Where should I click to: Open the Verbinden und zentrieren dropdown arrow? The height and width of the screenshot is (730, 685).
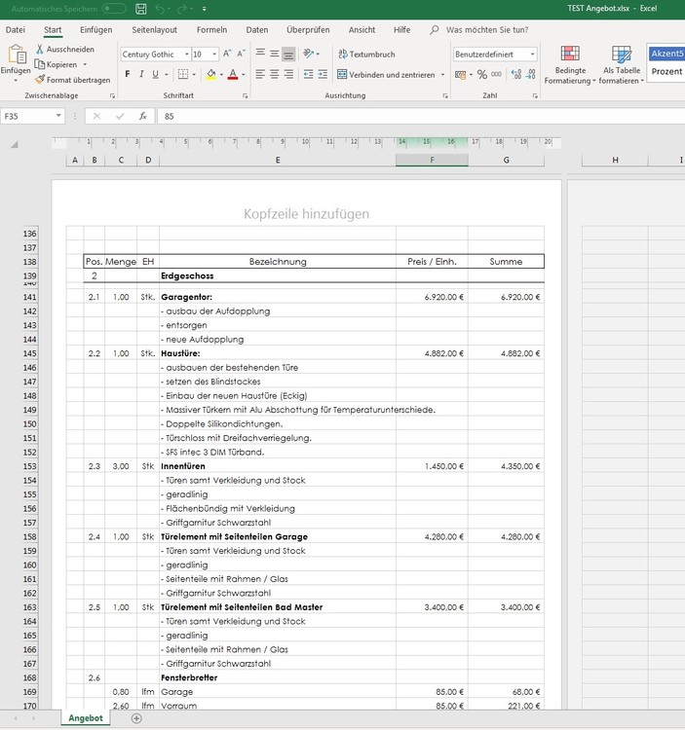pos(442,75)
